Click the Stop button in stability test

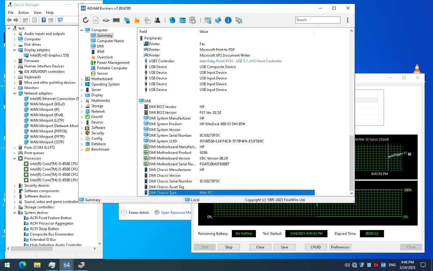tap(229, 247)
